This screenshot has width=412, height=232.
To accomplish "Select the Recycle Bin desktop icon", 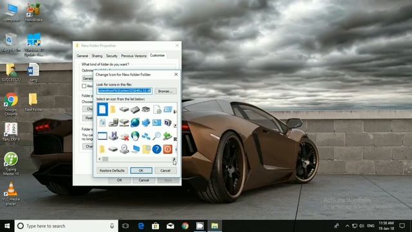I will [11, 43].
